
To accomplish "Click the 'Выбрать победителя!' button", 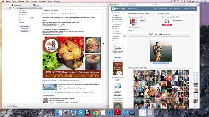I will click(x=160, y=34).
